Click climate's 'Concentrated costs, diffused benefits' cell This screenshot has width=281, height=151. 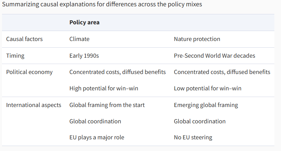click(x=117, y=72)
